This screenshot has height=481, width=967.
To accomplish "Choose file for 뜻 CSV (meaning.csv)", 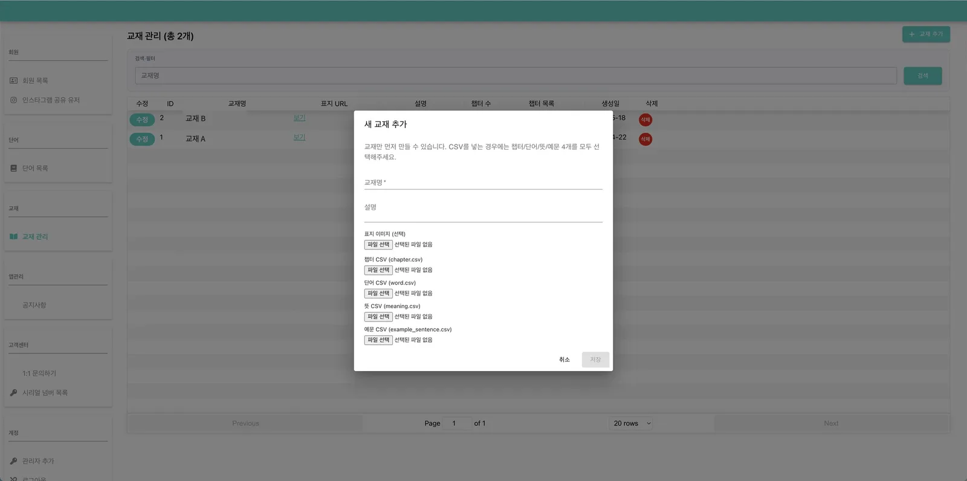I will [378, 317].
